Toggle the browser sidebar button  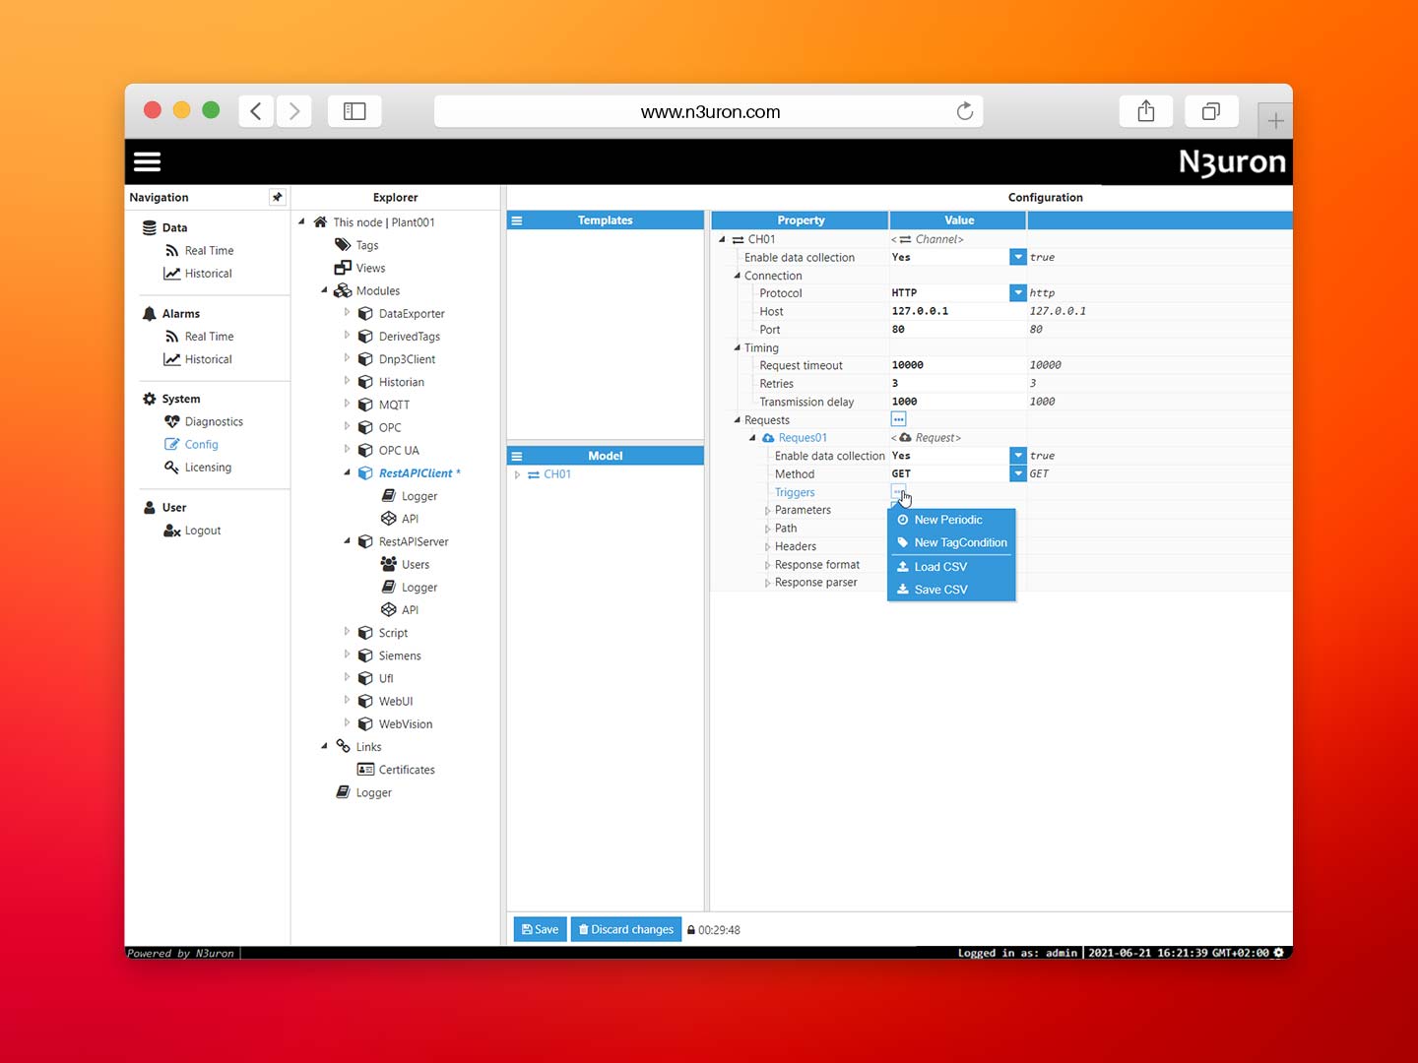354,111
